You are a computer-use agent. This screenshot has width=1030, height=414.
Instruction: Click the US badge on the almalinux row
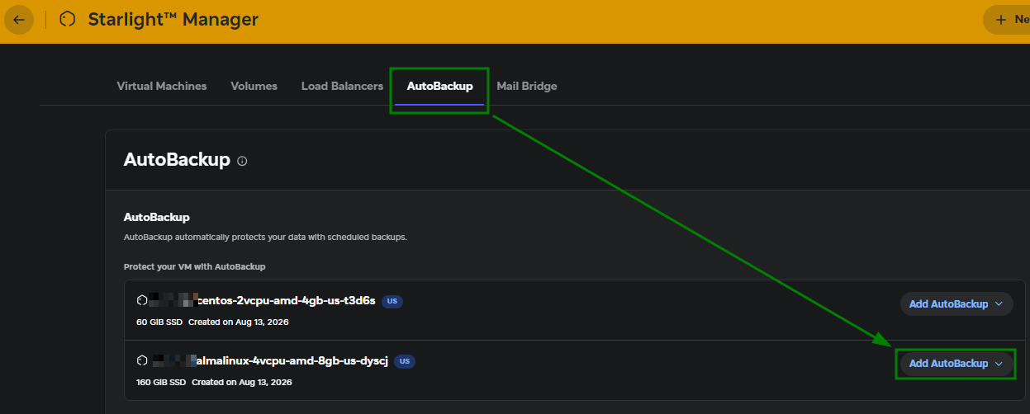tap(405, 361)
